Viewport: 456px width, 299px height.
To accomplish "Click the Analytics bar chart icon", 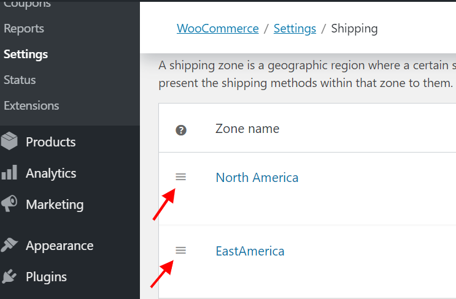I will [x=9, y=173].
